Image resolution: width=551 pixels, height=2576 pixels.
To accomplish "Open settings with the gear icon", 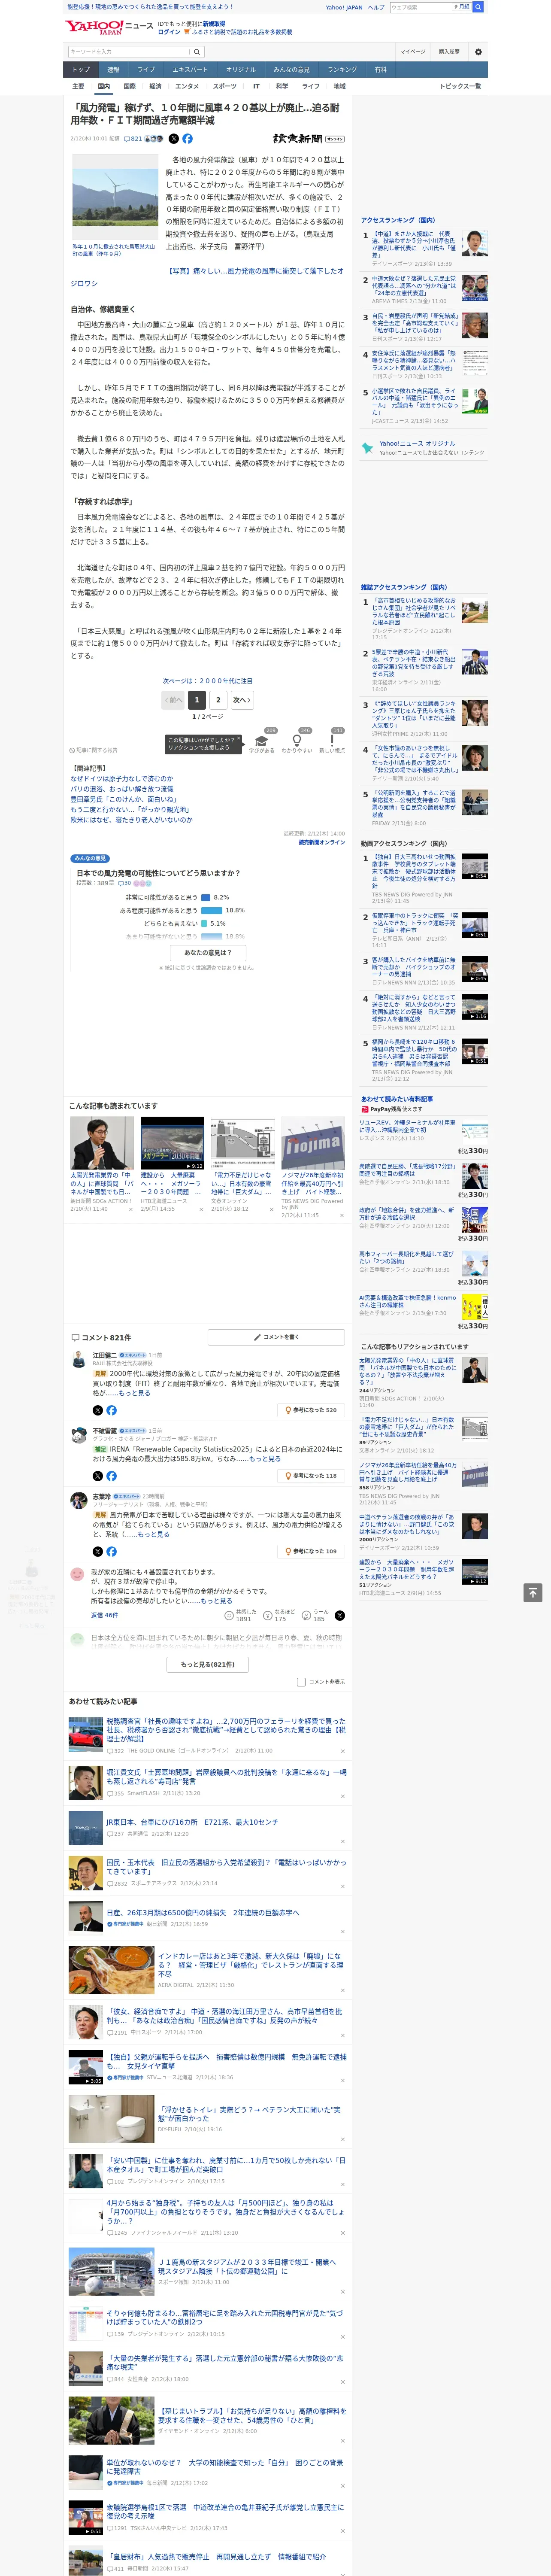I will [x=478, y=52].
